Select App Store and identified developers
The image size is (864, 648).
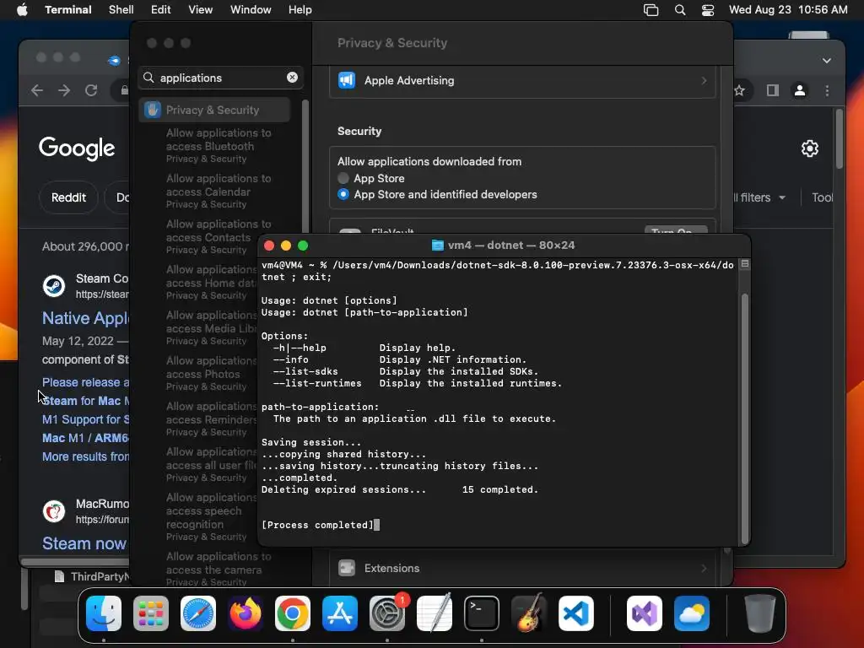point(343,194)
